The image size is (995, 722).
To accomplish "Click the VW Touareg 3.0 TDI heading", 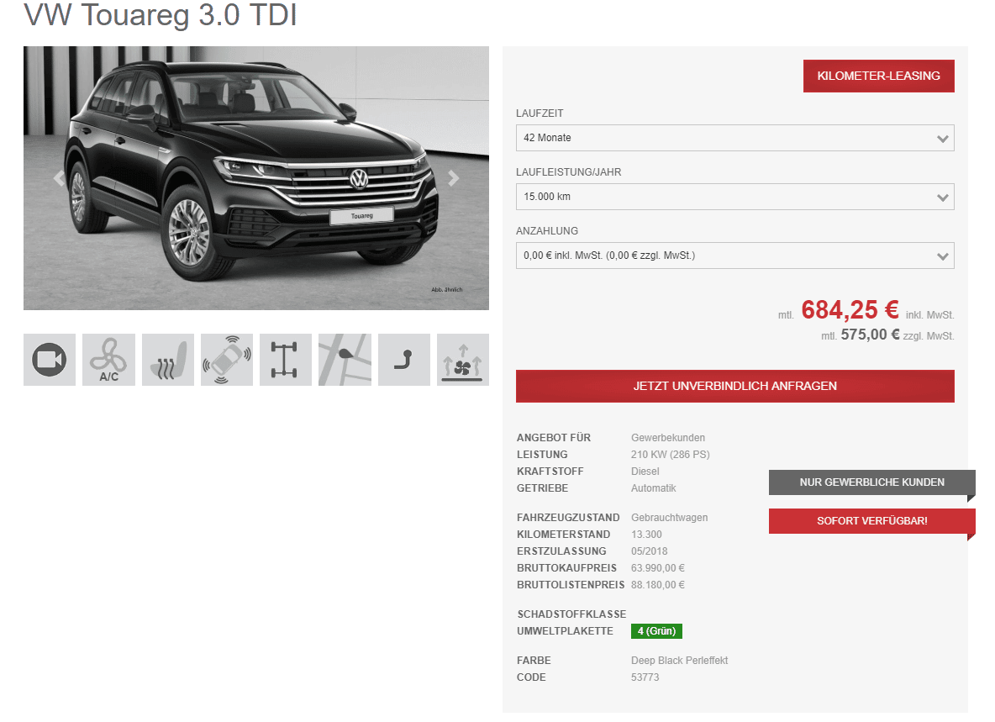I will (161, 14).
